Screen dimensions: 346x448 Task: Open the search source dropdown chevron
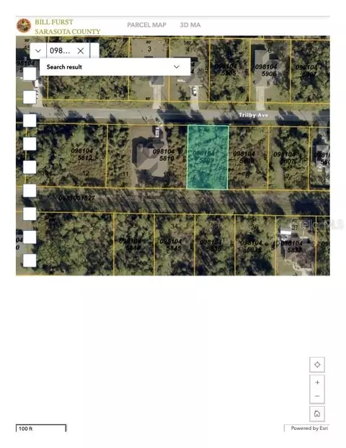pyautogui.click(x=38, y=50)
